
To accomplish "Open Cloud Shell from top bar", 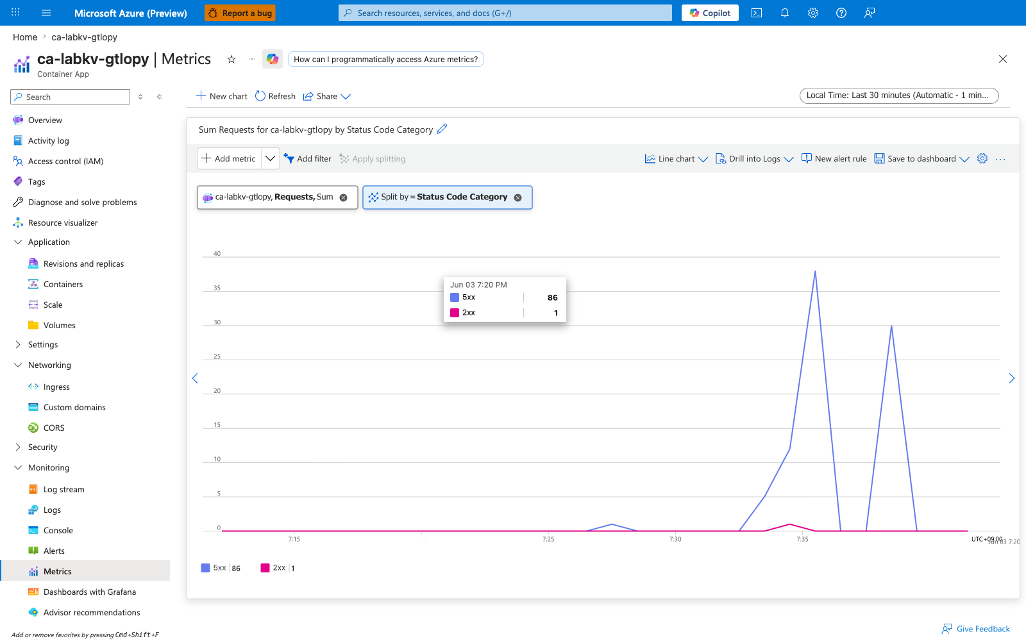I will 757,13.
